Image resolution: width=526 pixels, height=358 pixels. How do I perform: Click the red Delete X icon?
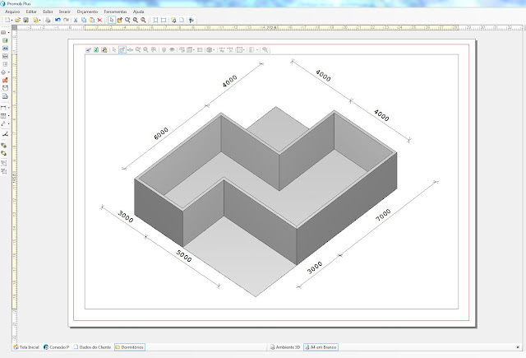point(99,20)
